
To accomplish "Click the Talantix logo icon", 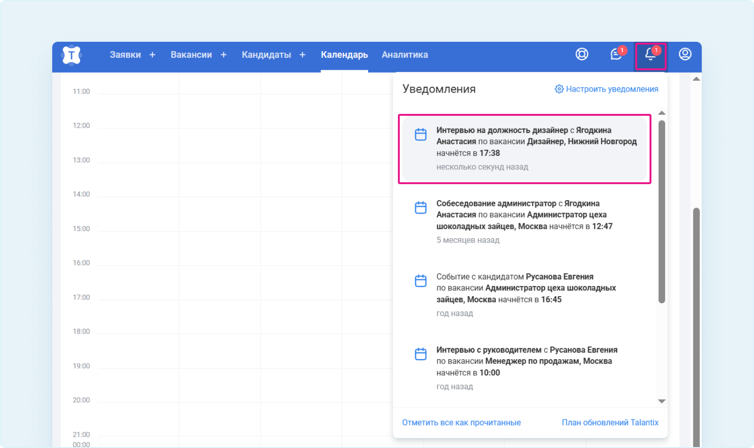I will (x=71, y=55).
